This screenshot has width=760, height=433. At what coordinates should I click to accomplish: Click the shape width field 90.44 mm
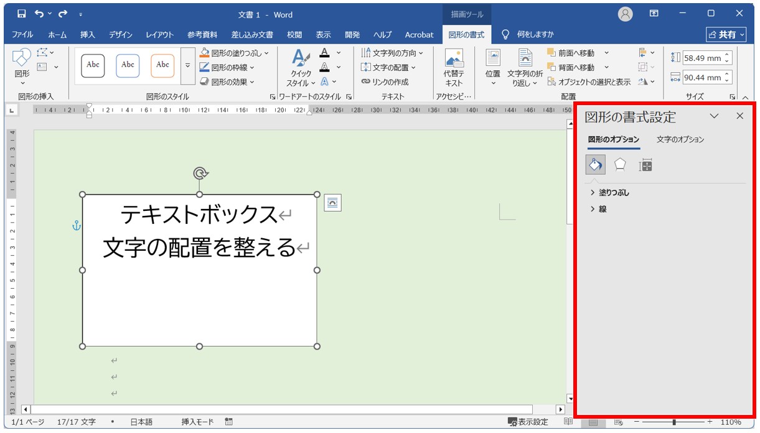[x=702, y=78]
